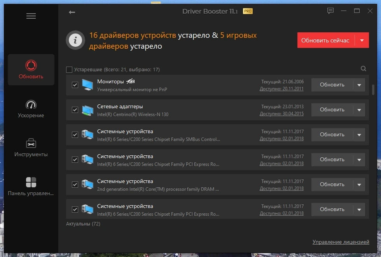Click the info circle icon
381x257 pixels.
click(75, 40)
